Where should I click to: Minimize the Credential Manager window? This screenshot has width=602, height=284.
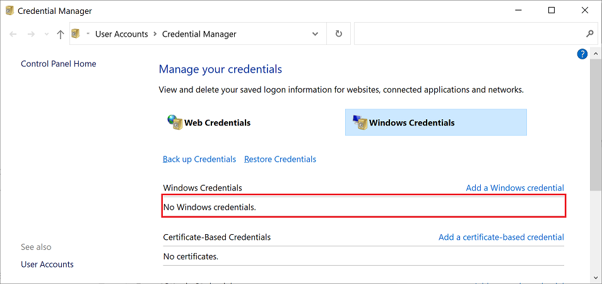[517, 11]
